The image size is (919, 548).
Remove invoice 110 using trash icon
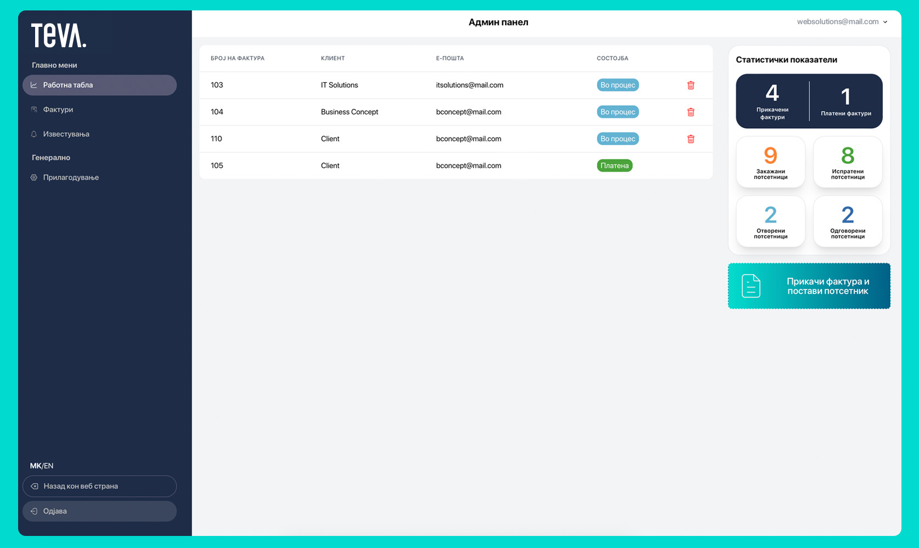point(691,139)
